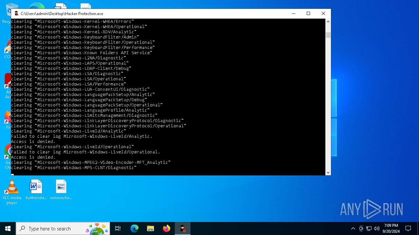Click the console scrollbar down arrow

tap(328, 172)
